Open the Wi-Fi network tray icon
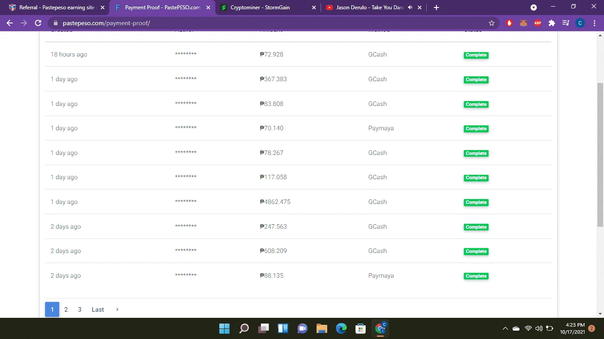This screenshot has height=339, width=604. (x=528, y=328)
